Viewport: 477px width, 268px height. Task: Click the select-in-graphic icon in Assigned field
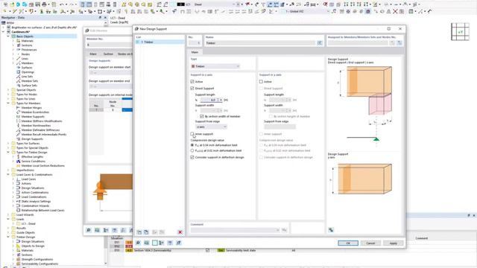pyautogui.click(x=399, y=43)
